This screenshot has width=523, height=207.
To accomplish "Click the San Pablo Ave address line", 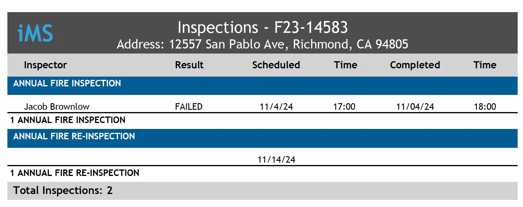I will click(x=262, y=44).
